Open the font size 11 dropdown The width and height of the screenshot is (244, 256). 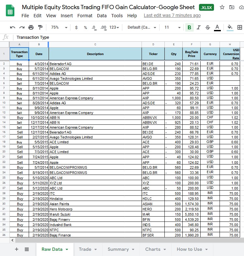172,27
